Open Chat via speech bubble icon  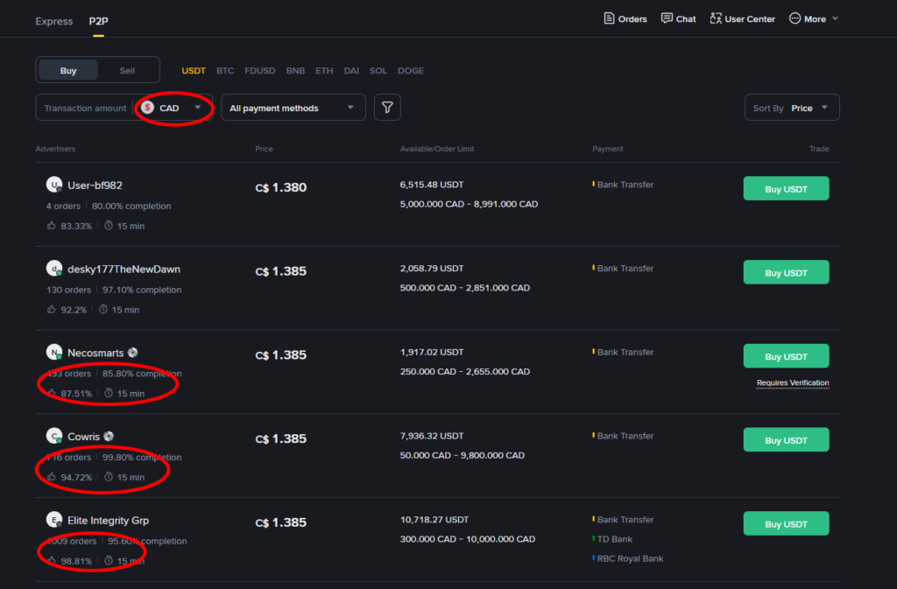[x=667, y=18]
